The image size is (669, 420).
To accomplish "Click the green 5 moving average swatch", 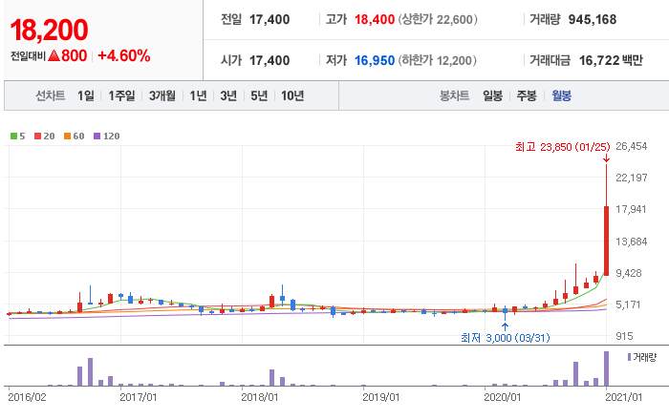I will point(13,136).
